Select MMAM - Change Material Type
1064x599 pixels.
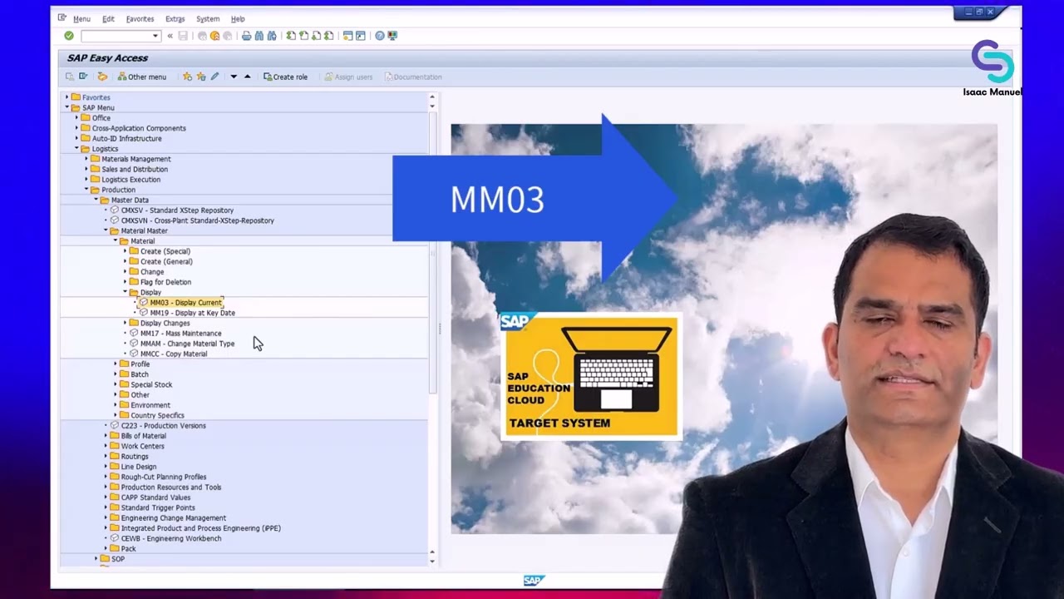coord(187,344)
